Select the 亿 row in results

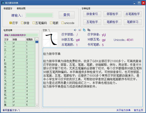19,74
